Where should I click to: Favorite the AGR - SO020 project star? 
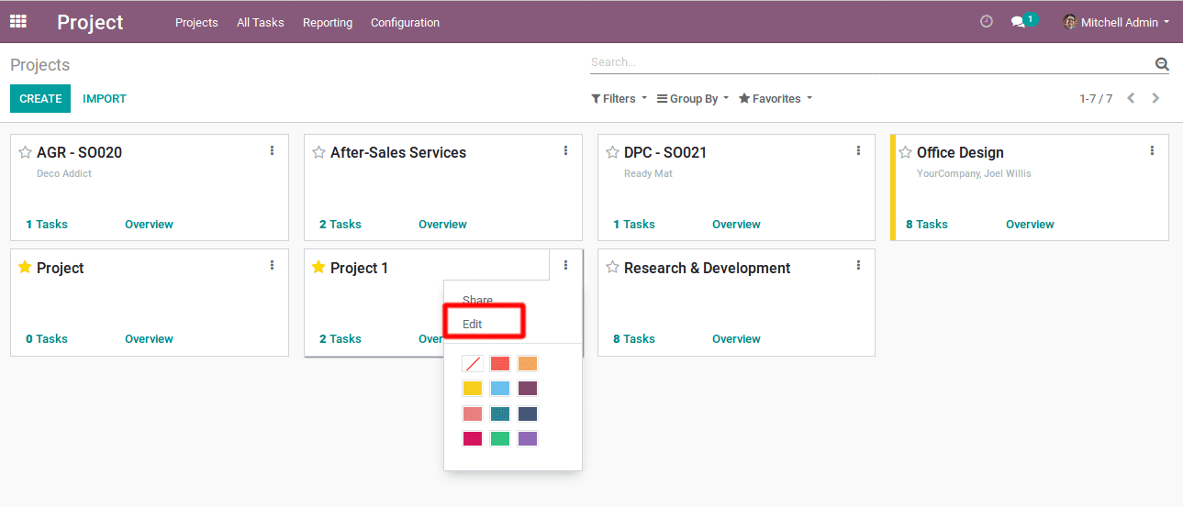click(x=26, y=152)
